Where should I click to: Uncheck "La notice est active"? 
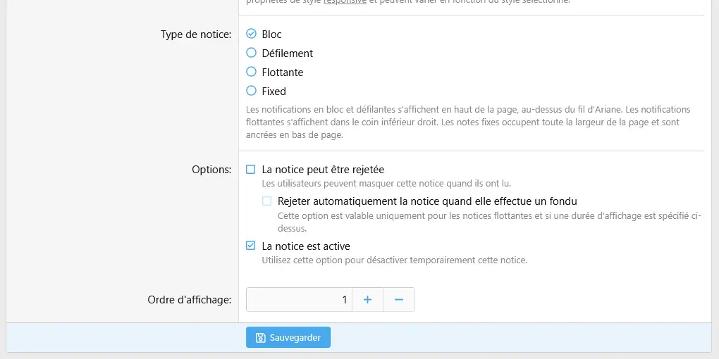[251, 246]
